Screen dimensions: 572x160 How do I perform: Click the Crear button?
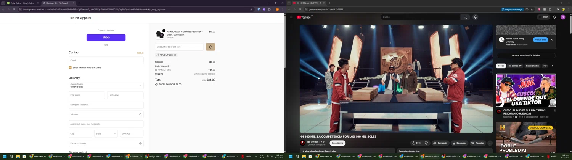pyautogui.click(x=543, y=17)
